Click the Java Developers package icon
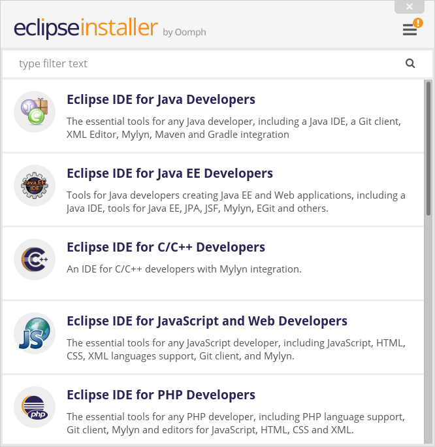435x447 pixels. [x=35, y=112]
